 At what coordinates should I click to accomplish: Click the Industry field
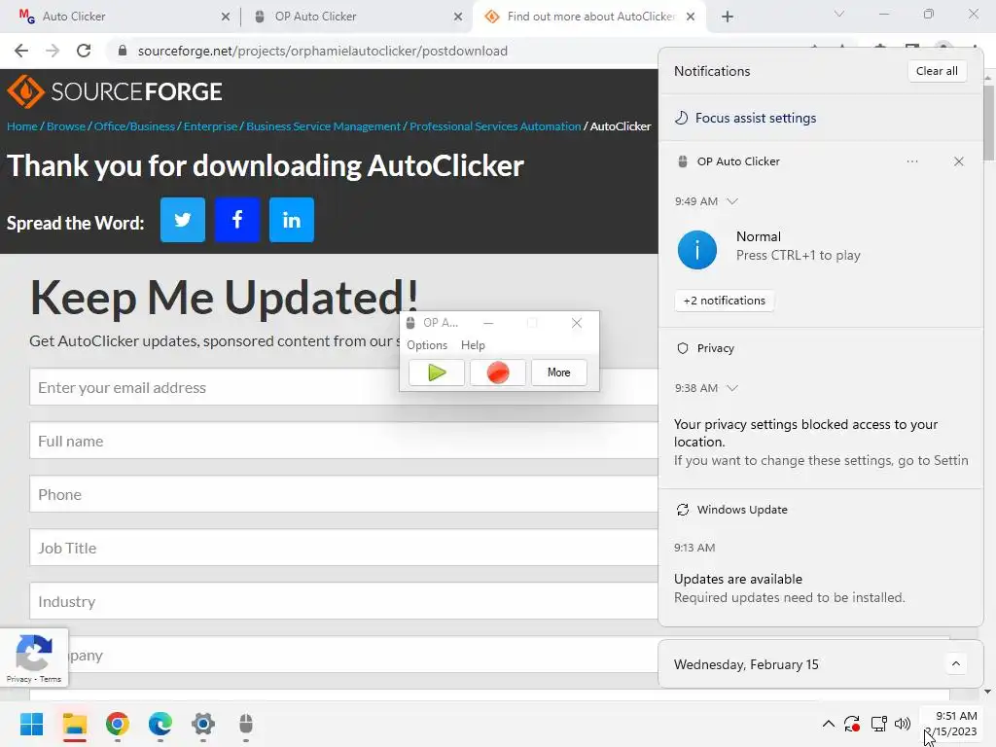point(343,601)
